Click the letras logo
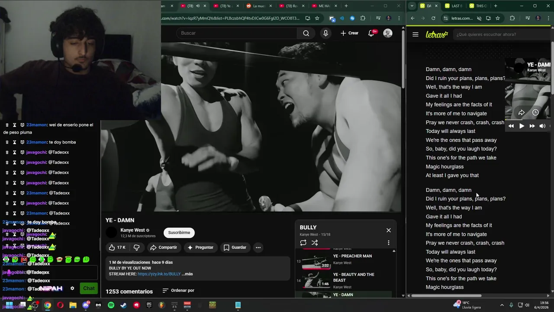Image resolution: width=554 pixels, height=312 pixels. 437,34
